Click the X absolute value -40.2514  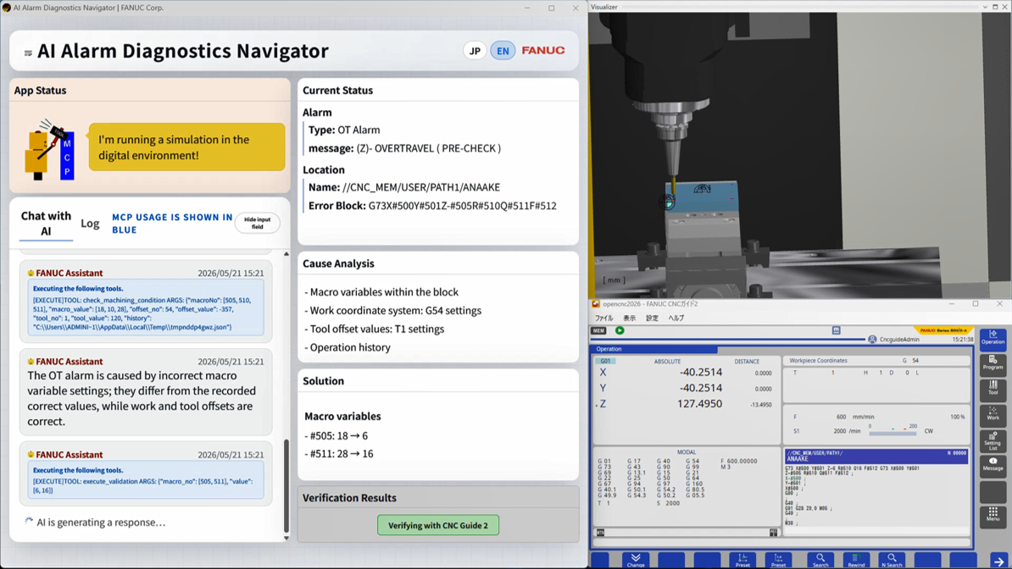701,373
